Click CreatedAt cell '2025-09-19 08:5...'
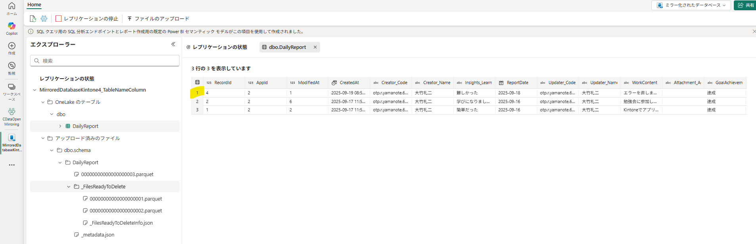The image size is (756, 244). point(349,93)
